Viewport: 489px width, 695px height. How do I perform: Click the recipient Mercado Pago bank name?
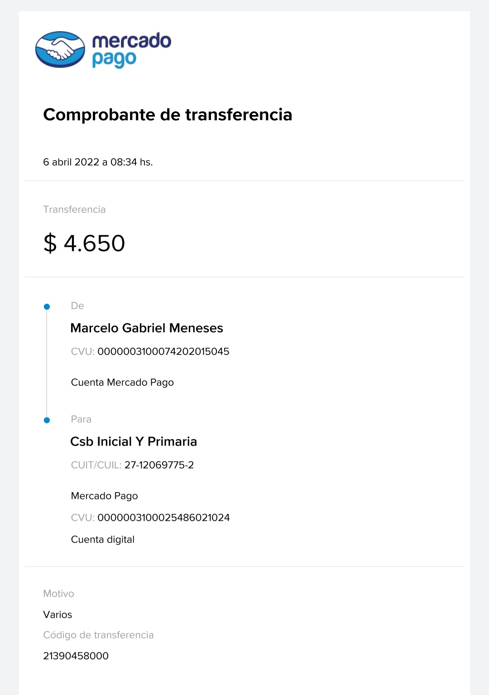point(104,496)
